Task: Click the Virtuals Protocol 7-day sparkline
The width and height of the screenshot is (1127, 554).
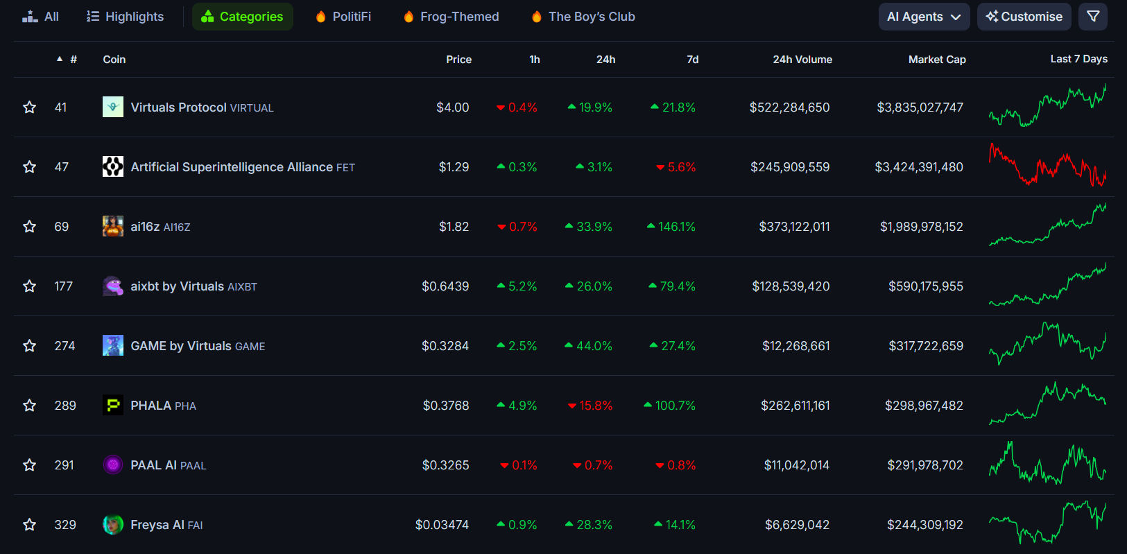Action: pos(1047,105)
